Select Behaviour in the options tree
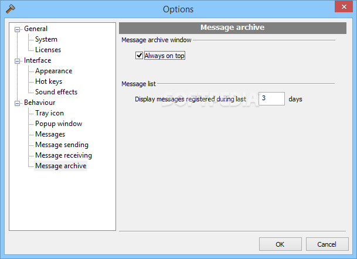The width and height of the screenshot is (357, 259). 40,103
